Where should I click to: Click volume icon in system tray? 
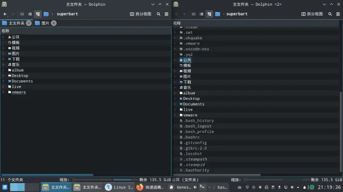point(292,187)
